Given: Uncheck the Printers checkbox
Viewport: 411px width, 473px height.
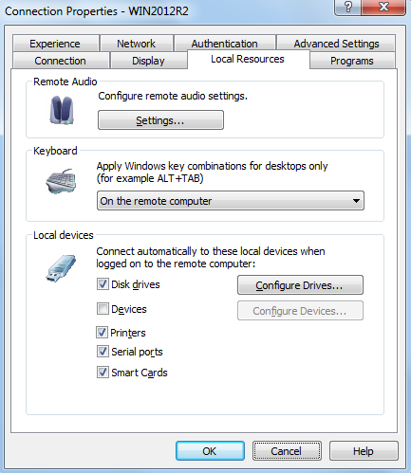Looking at the screenshot, I should [x=102, y=333].
